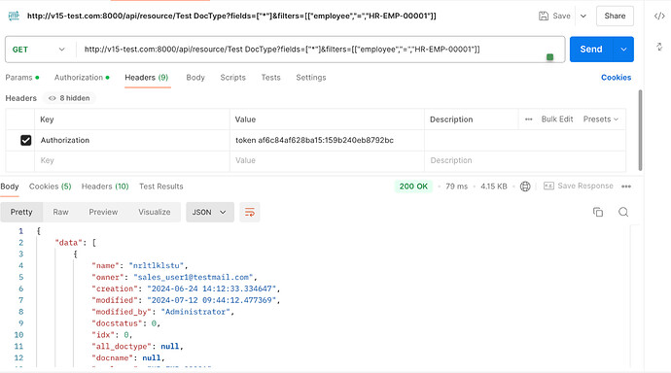671x373 pixels.
Task: Click the 79 ms response time
Action: [x=457, y=186]
